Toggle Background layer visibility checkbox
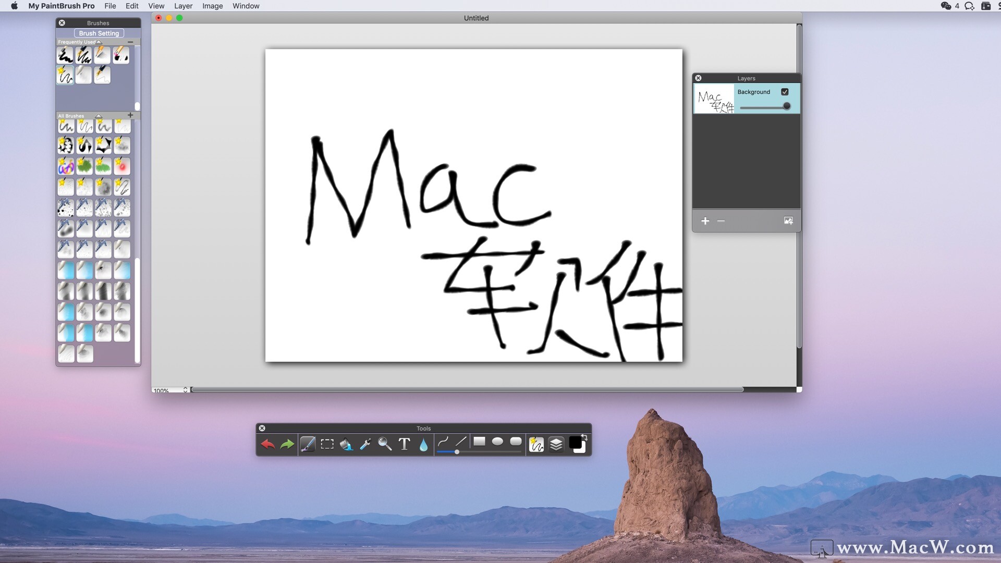The width and height of the screenshot is (1001, 563). click(785, 92)
